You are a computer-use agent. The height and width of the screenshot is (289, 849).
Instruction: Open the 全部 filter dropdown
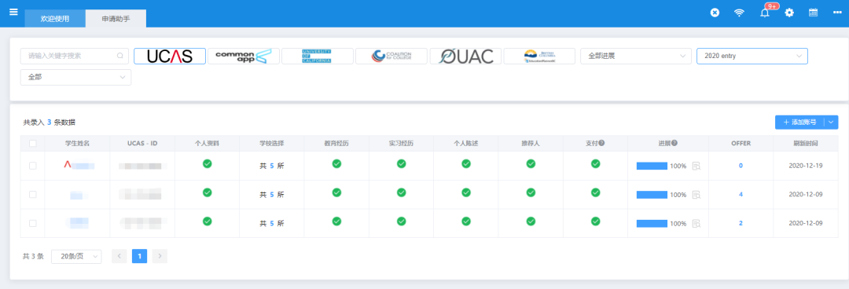pos(75,78)
